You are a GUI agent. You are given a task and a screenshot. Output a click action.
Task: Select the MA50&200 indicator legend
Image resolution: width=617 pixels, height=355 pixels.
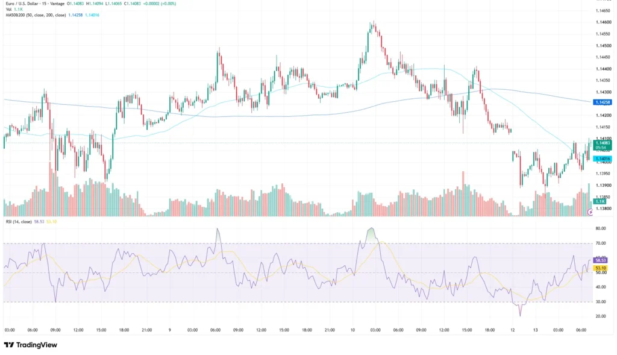[x=36, y=15]
